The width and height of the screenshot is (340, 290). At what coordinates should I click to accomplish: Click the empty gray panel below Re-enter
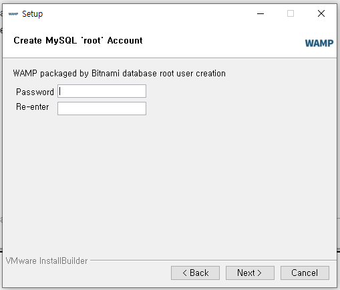click(170, 183)
